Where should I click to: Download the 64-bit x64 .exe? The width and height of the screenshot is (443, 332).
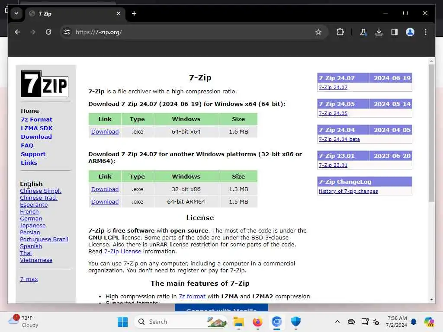click(x=105, y=132)
